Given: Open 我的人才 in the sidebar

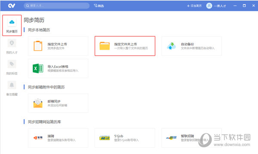Looking at the screenshot, I should (x=12, y=47).
